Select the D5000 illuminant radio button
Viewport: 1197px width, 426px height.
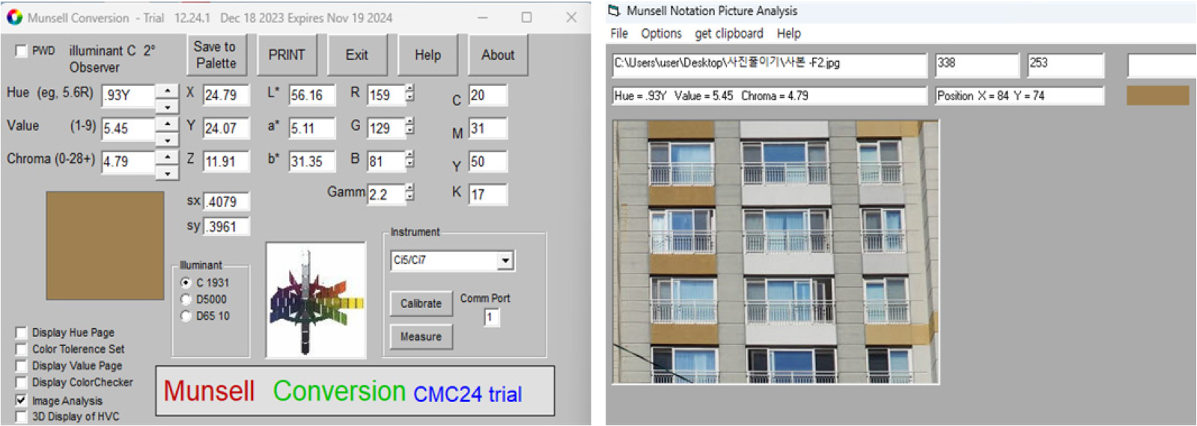tap(186, 300)
